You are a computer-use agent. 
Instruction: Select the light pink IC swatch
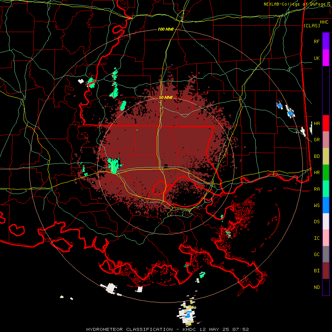[326, 238]
